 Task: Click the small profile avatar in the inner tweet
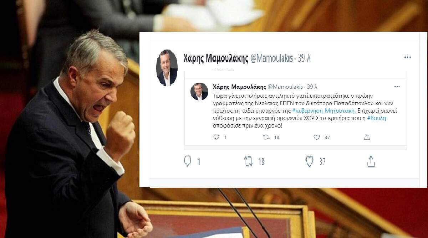(199, 92)
